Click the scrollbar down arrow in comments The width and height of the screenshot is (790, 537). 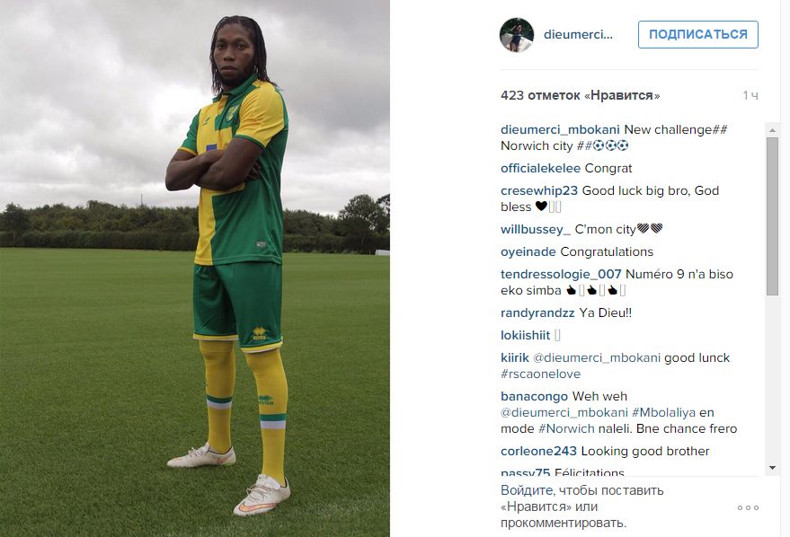(x=772, y=468)
